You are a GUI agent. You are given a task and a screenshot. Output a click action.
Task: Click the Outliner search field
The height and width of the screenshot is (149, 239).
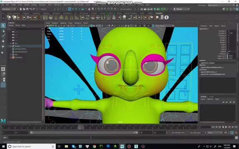pos(26,29)
